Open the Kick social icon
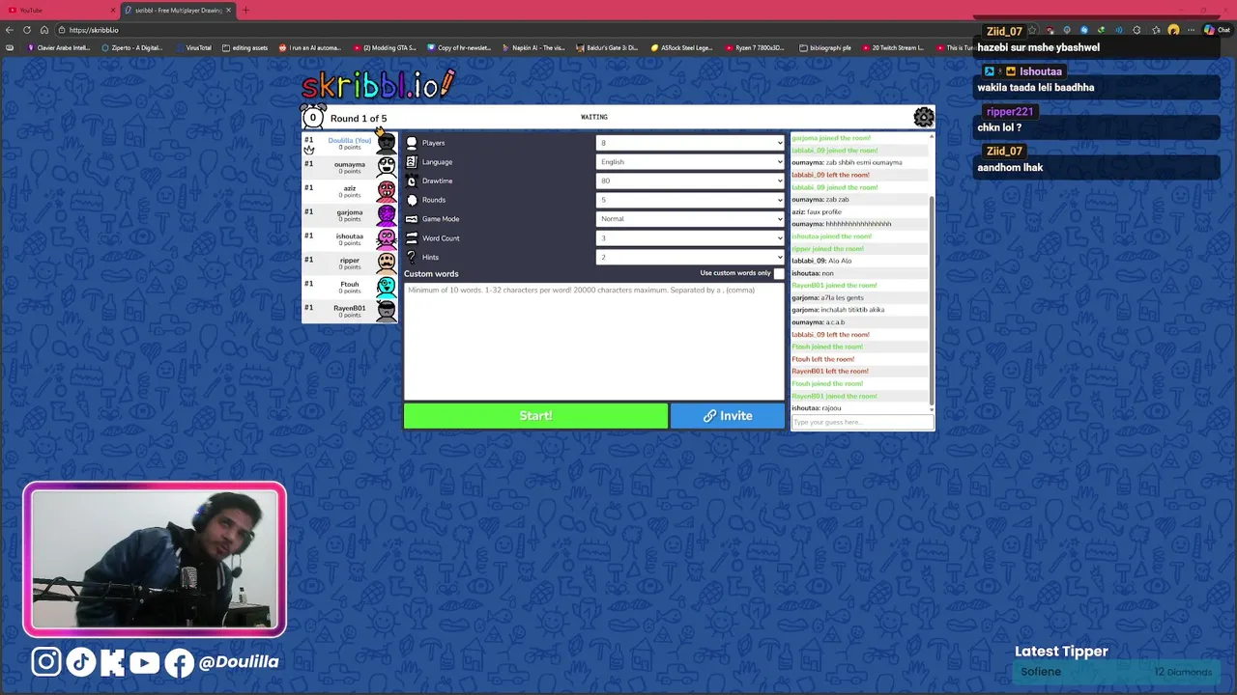The height and width of the screenshot is (695, 1237). [x=112, y=661]
